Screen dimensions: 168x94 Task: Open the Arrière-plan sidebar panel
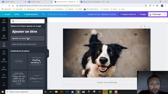click(x=4, y=60)
